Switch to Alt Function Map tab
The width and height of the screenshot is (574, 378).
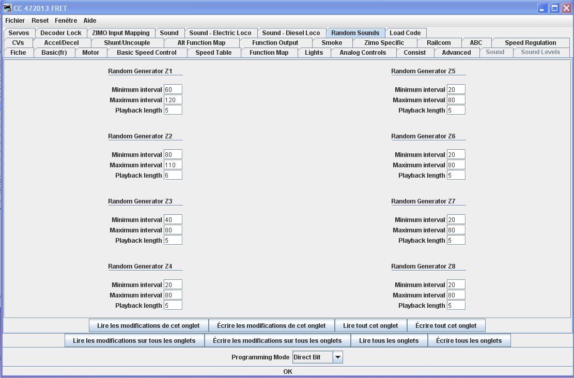[x=201, y=43]
